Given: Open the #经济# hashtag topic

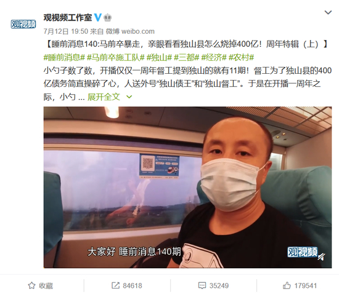Looking at the screenshot, I should tap(214, 57).
